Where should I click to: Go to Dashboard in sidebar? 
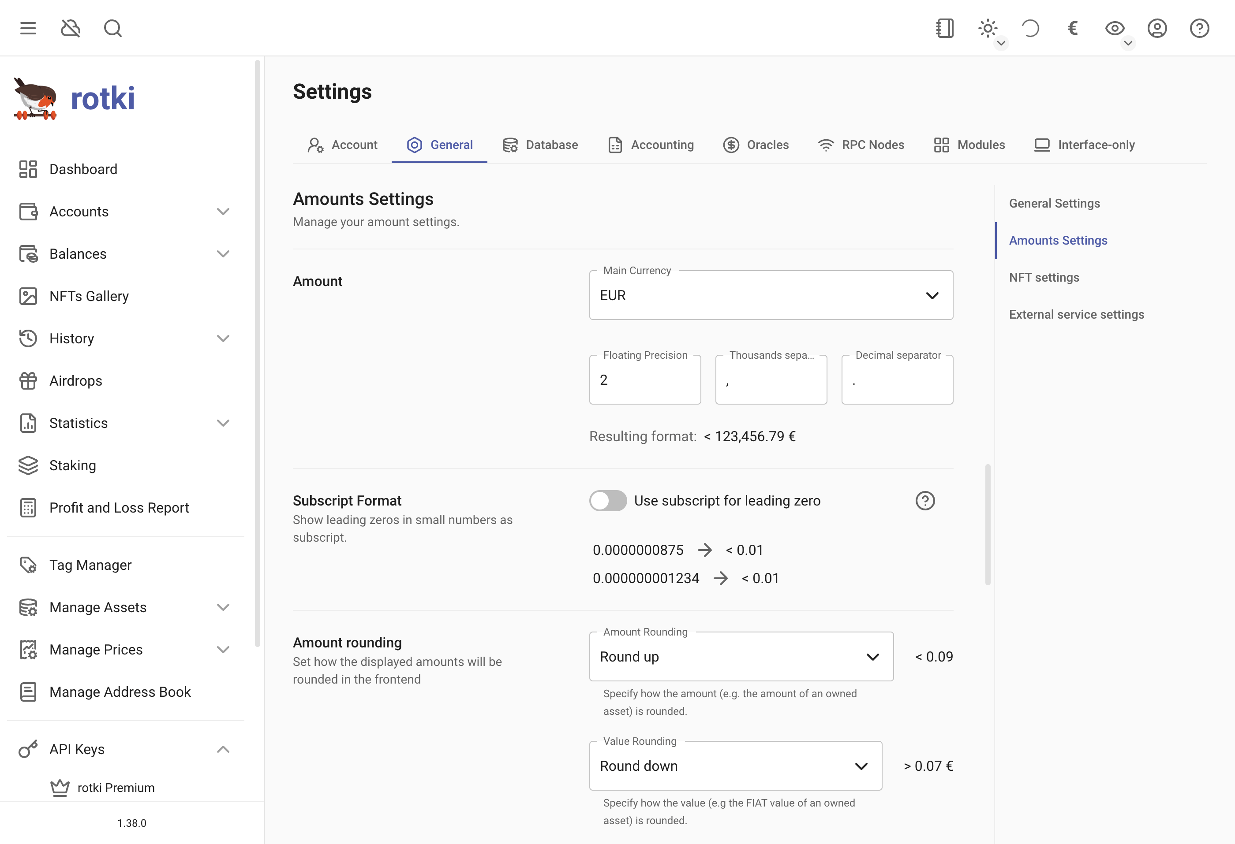tap(126, 169)
